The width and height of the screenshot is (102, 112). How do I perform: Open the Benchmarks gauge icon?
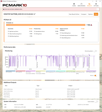[81, 4]
